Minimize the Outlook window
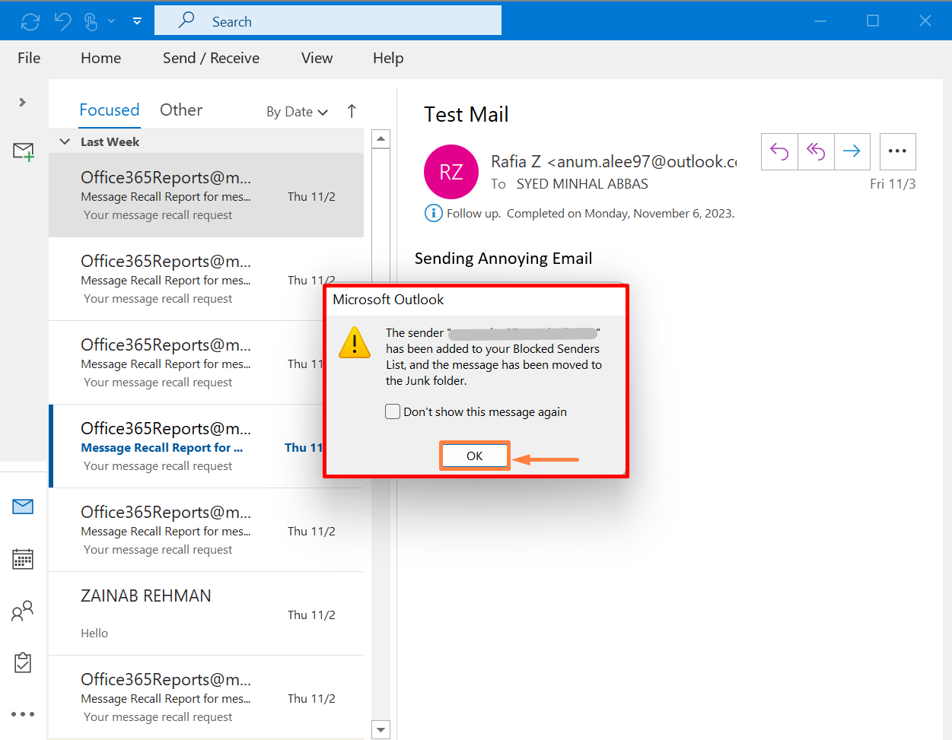This screenshot has width=952, height=740. 820,21
